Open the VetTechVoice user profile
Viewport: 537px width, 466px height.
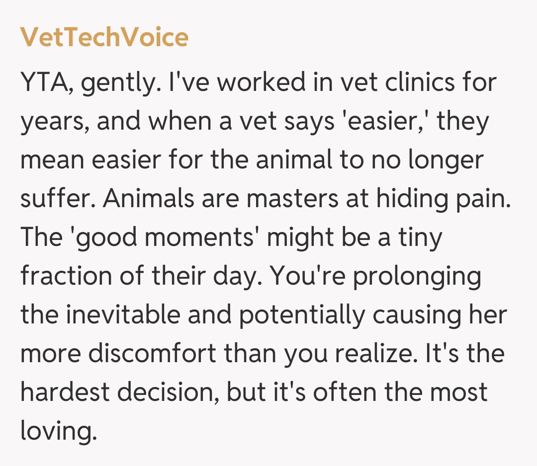(104, 37)
